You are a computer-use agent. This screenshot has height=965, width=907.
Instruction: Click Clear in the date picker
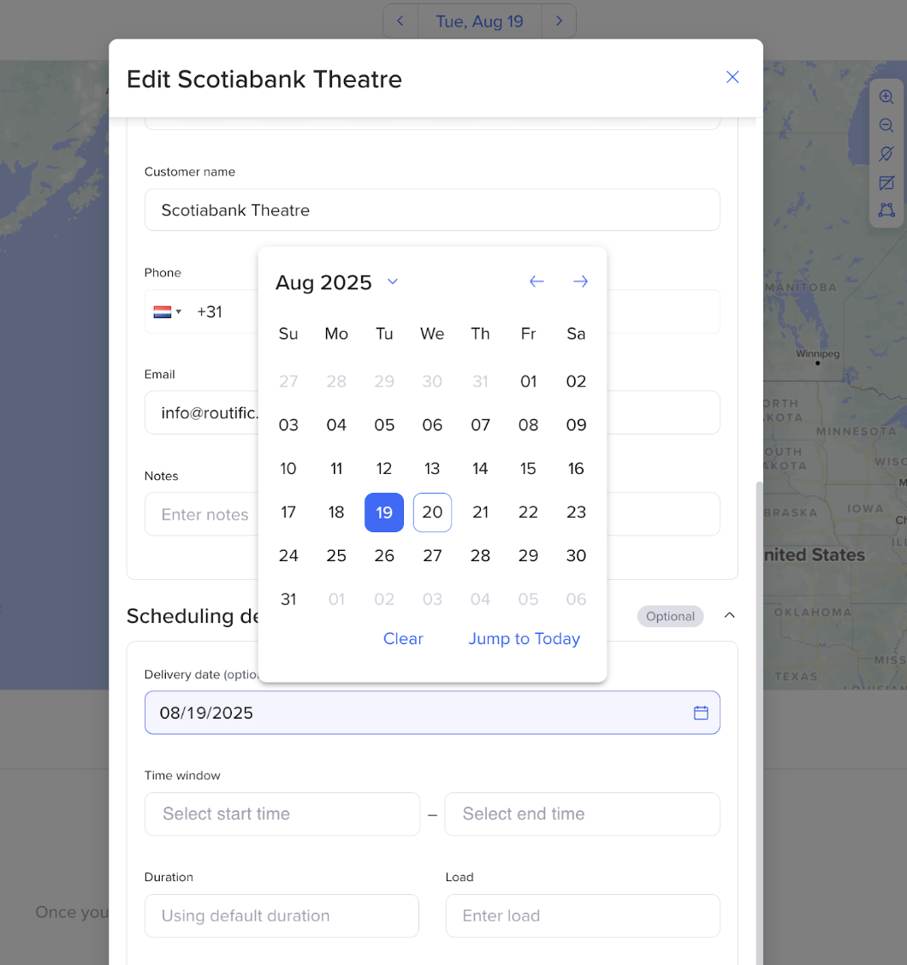point(403,639)
